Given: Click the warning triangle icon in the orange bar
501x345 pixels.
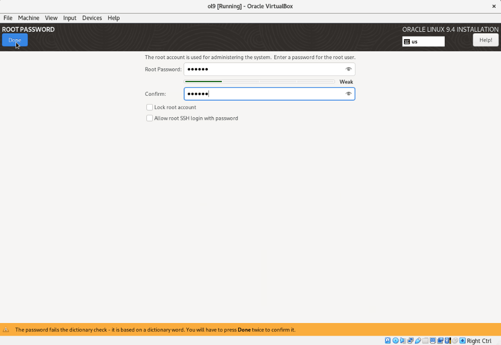Looking at the screenshot, I should point(6,329).
